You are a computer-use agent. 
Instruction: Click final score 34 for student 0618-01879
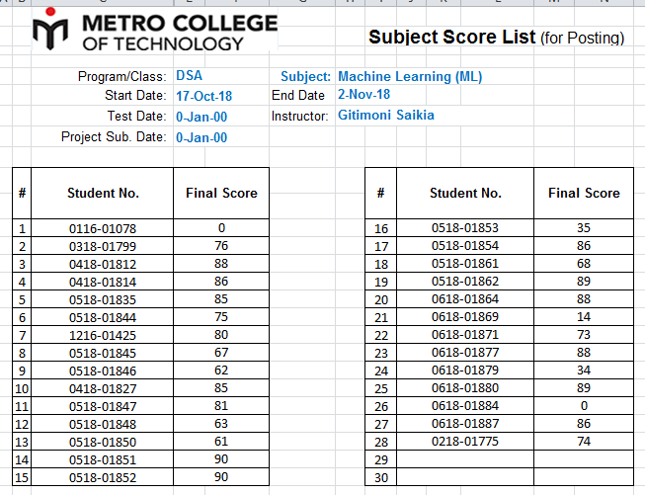click(584, 371)
